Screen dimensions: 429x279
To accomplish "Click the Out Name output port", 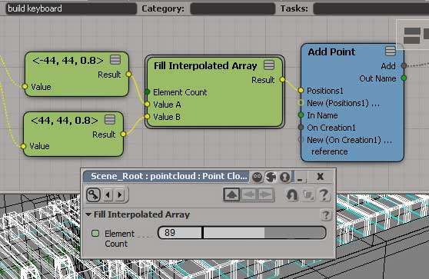I will pyautogui.click(x=404, y=78).
